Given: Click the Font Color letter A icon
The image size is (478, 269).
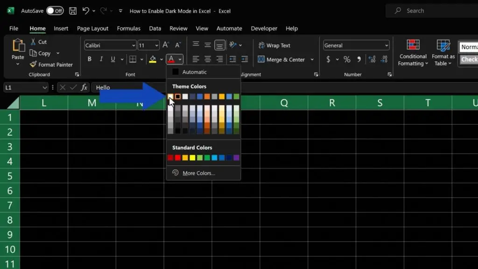Looking at the screenshot, I should 171,59.
